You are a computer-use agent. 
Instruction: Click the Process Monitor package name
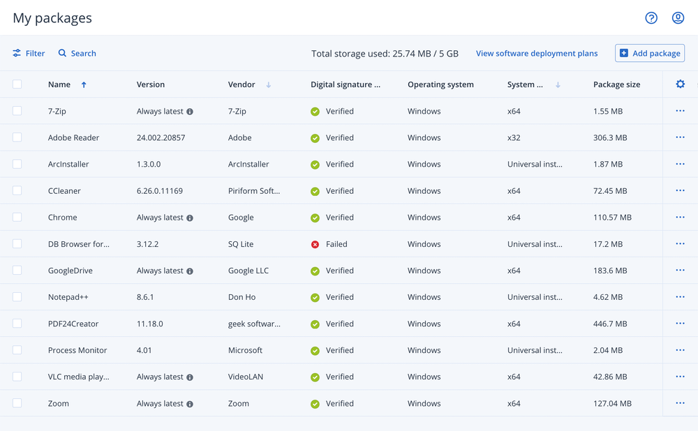(77, 351)
